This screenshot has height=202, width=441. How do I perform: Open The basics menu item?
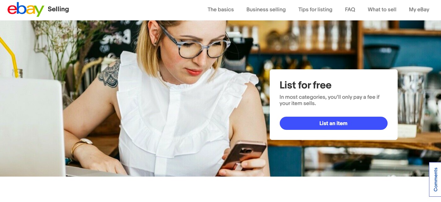click(221, 9)
